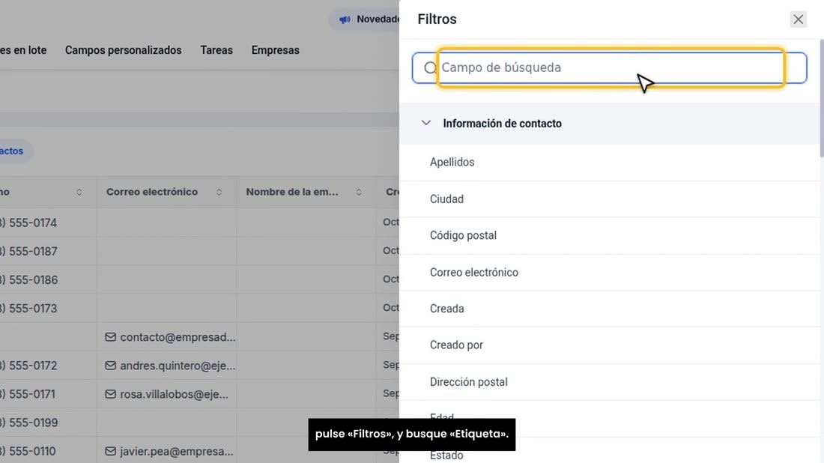Click phone number ending 555-0174
Image resolution: width=824 pixels, height=463 pixels.
(x=28, y=223)
